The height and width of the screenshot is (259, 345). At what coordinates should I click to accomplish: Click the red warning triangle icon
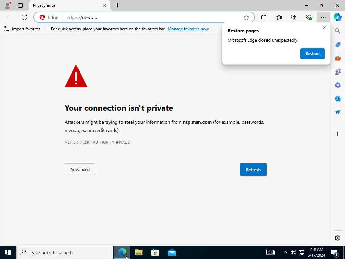(x=76, y=76)
